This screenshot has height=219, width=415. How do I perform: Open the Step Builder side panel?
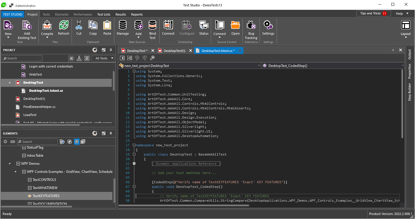410,92
